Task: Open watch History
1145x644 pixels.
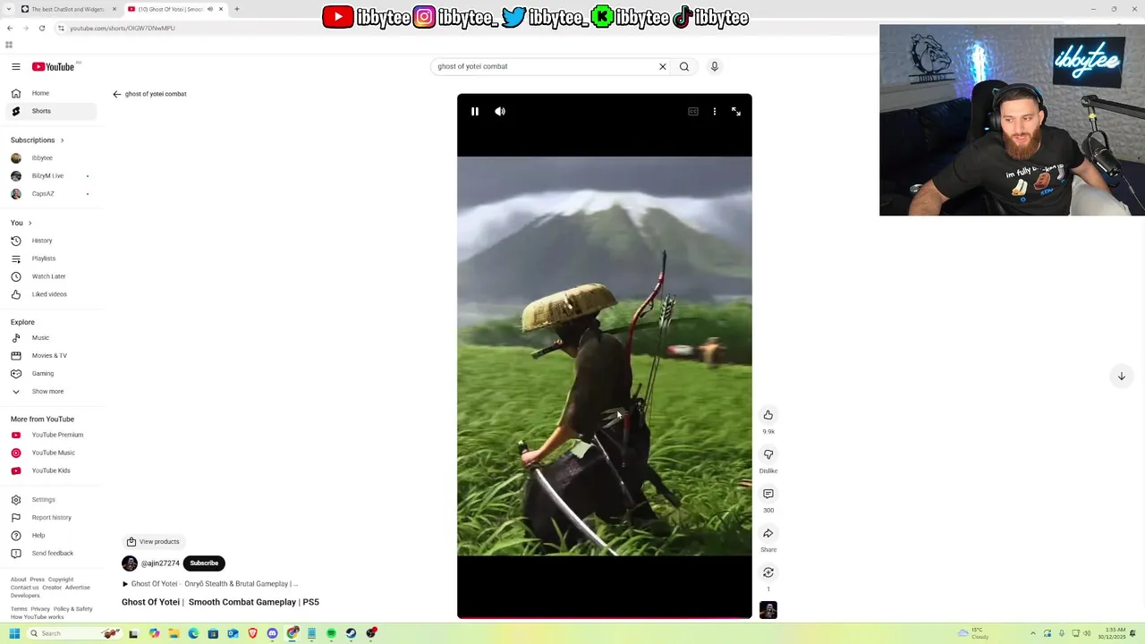Action: point(50,241)
